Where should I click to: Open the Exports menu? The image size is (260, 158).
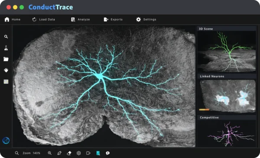113,19
